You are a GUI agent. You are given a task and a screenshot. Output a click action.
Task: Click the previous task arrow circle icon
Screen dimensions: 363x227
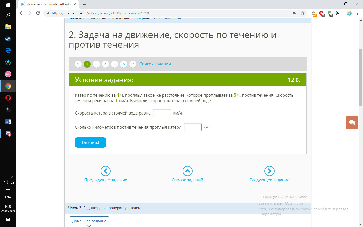(x=105, y=171)
